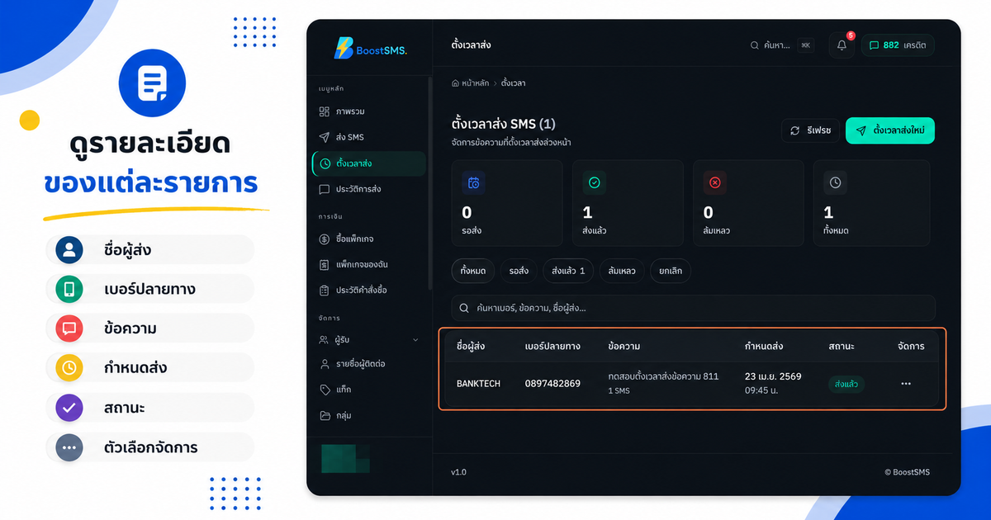
Task: Click the home icon in breadcrumb
Action: tap(455, 83)
